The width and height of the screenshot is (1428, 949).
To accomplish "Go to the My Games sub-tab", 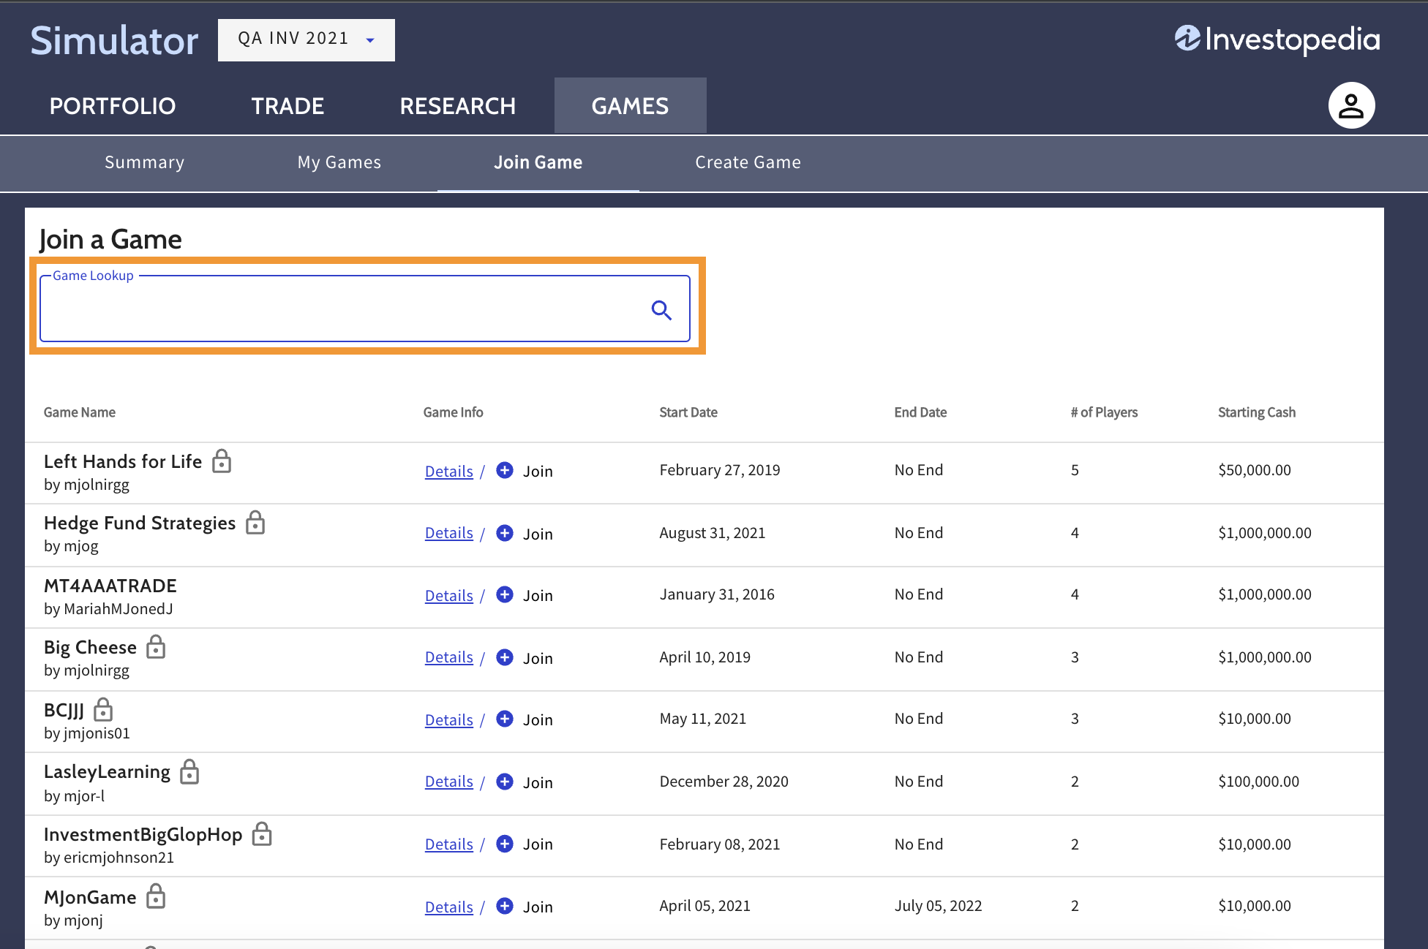I will [339, 162].
